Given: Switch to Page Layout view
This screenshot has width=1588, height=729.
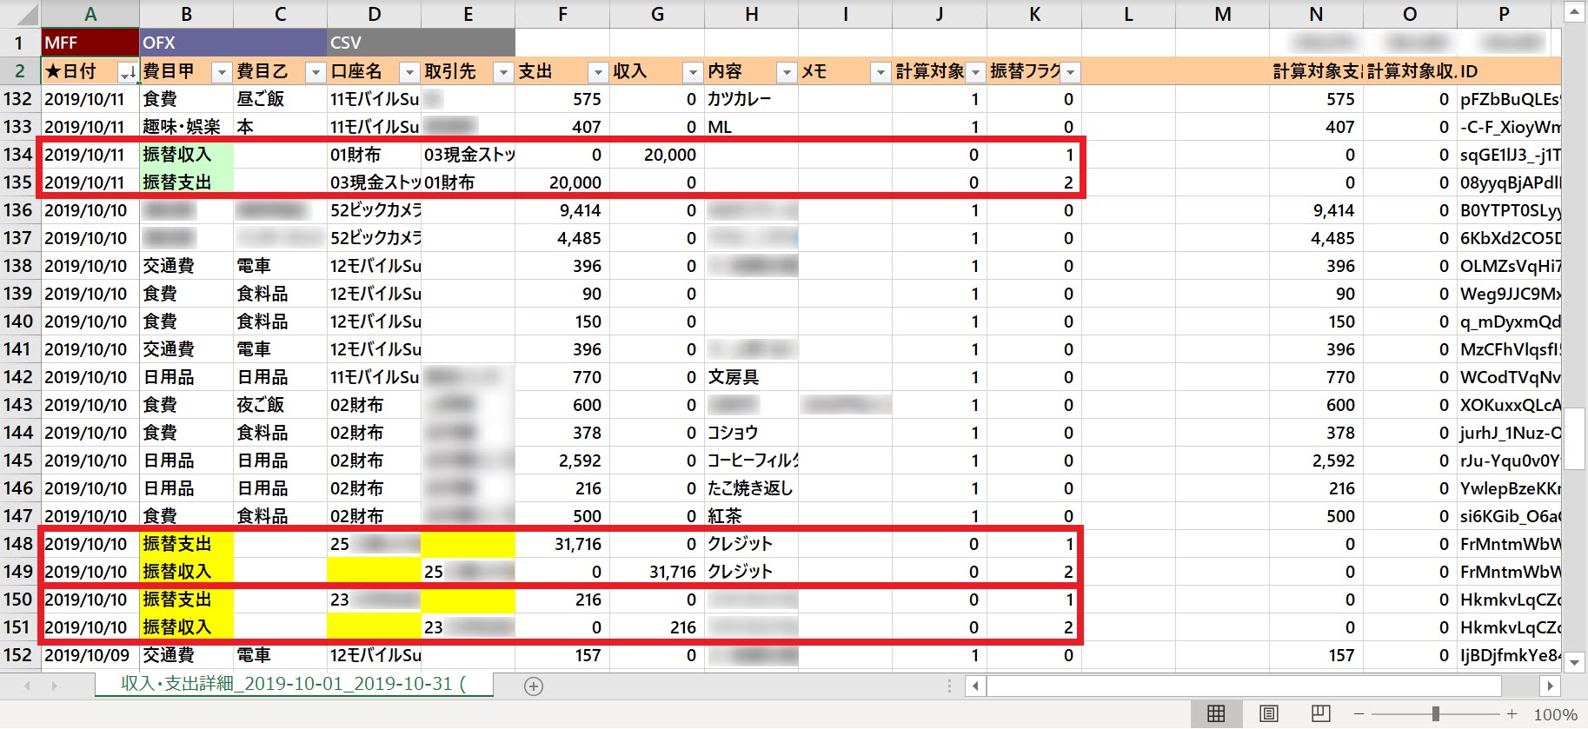Looking at the screenshot, I should coord(1269,714).
